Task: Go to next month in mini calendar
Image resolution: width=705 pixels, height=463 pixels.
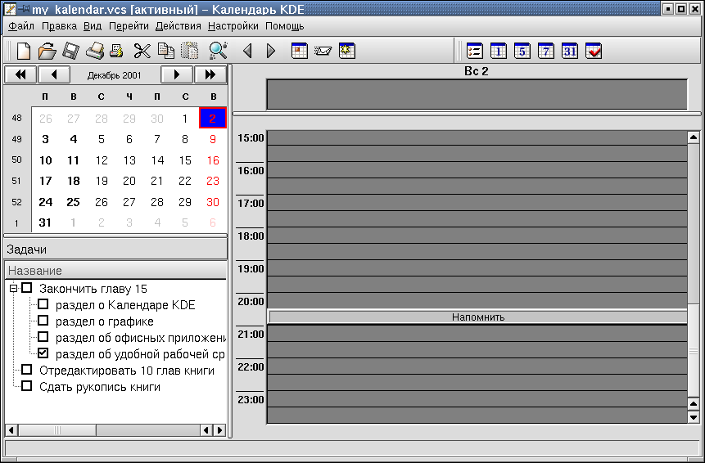Action: 176,74
